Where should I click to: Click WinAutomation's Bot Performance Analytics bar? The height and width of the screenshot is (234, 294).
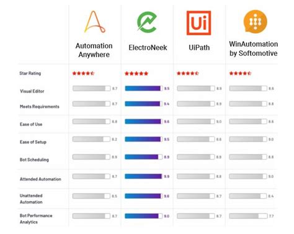pos(248,216)
